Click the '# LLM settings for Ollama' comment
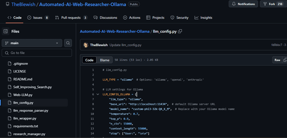 123,89
